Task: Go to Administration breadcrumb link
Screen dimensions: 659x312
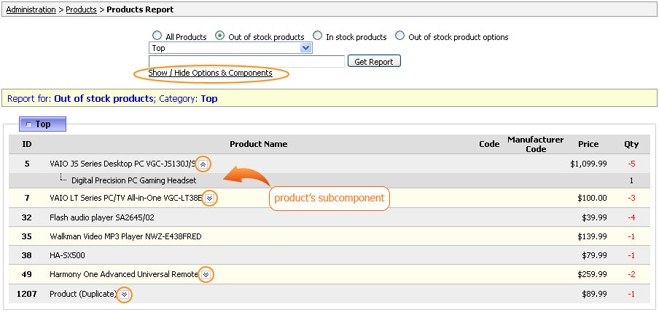Action: 31,9
